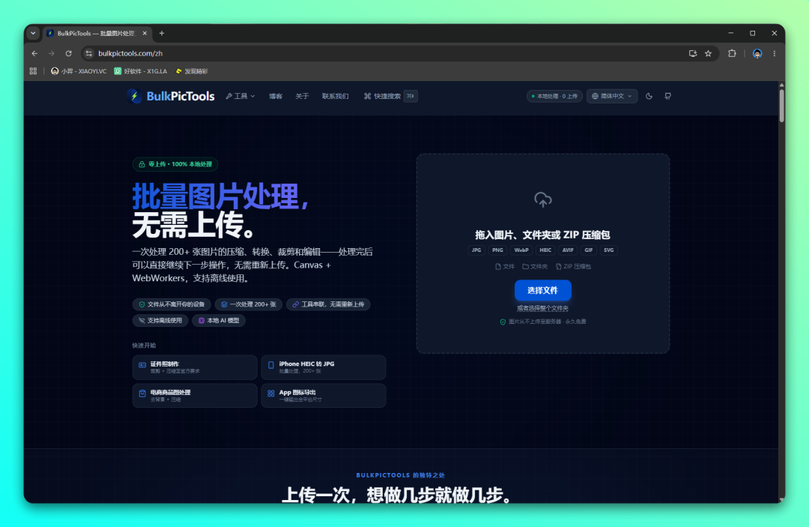The image size is (809, 527).
Task: Toggle dark mode moon icon
Action: 649,96
